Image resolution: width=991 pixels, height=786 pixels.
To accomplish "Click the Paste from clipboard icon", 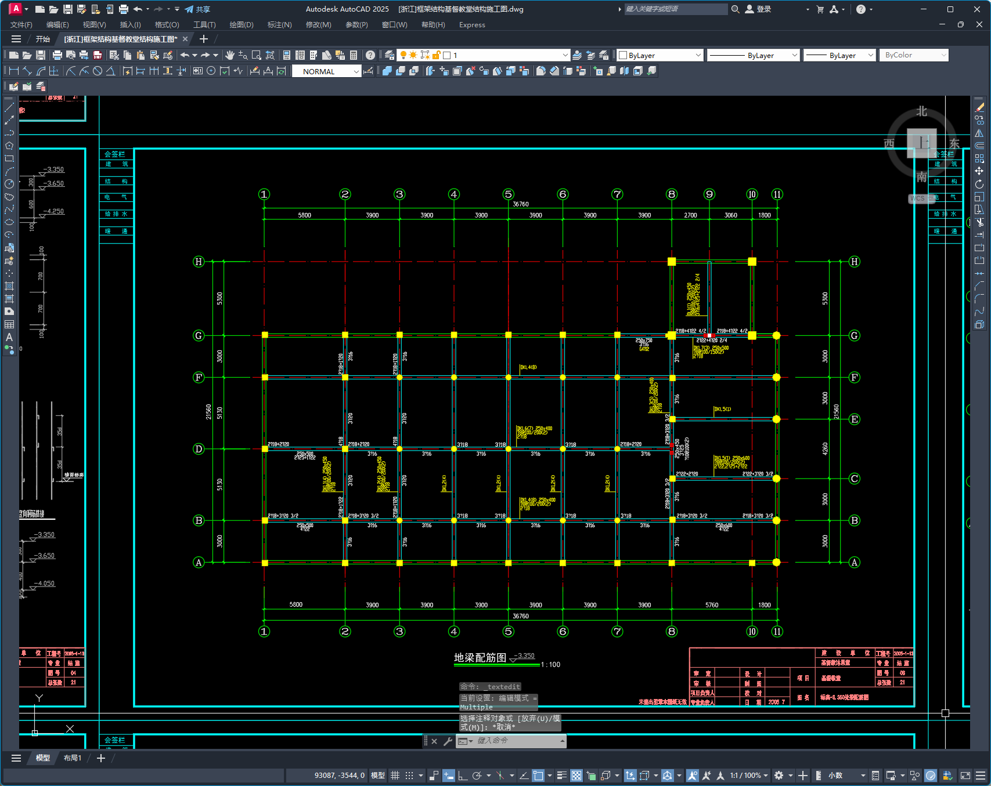I will 141,55.
